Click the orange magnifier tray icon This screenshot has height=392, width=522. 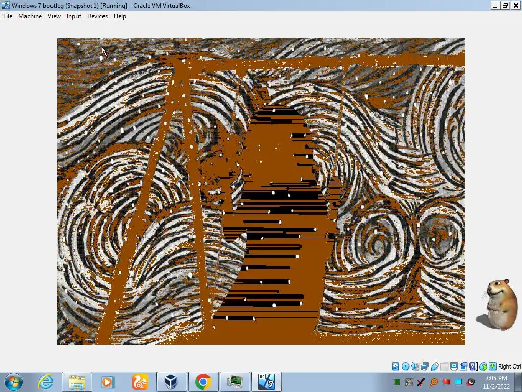(x=434, y=382)
